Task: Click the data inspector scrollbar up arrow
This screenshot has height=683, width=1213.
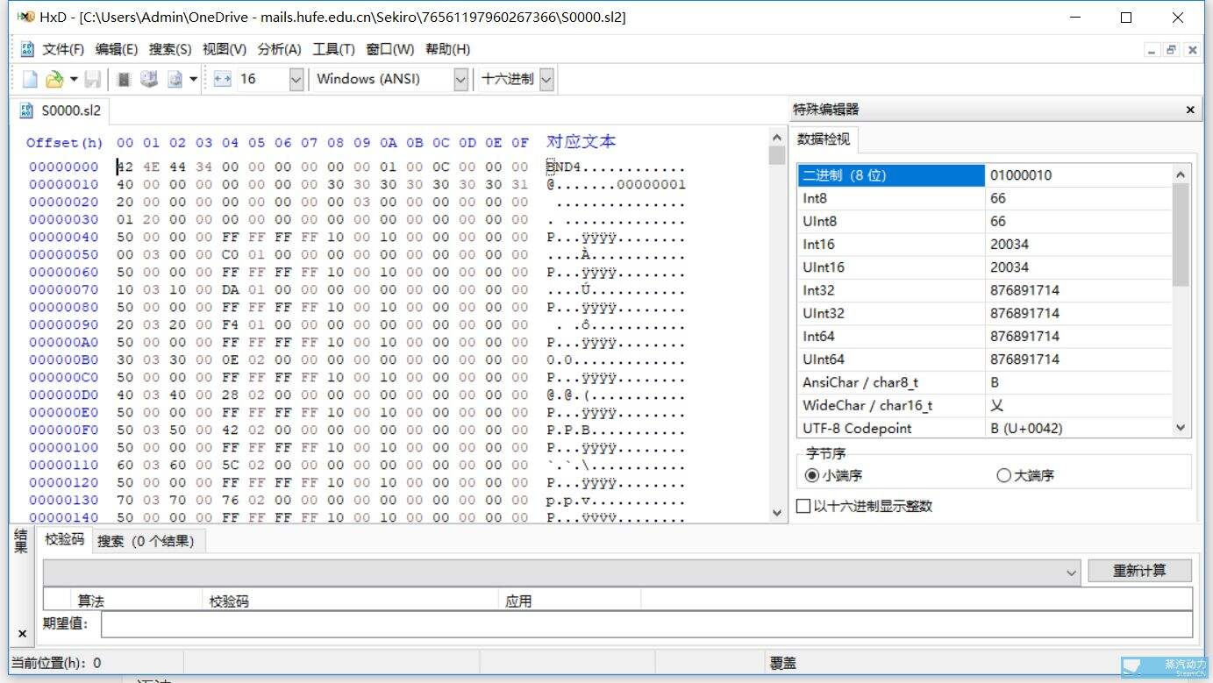Action: pyautogui.click(x=1181, y=174)
